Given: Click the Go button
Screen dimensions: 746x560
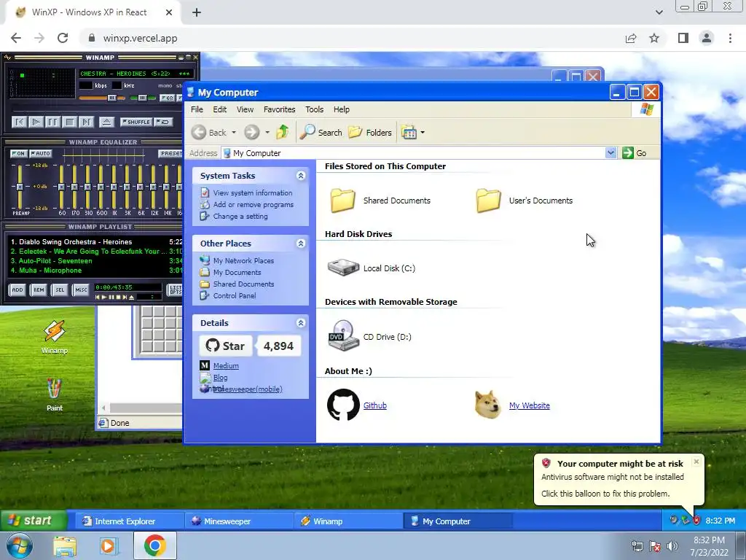Looking at the screenshot, I should click(x=635, y=153).
